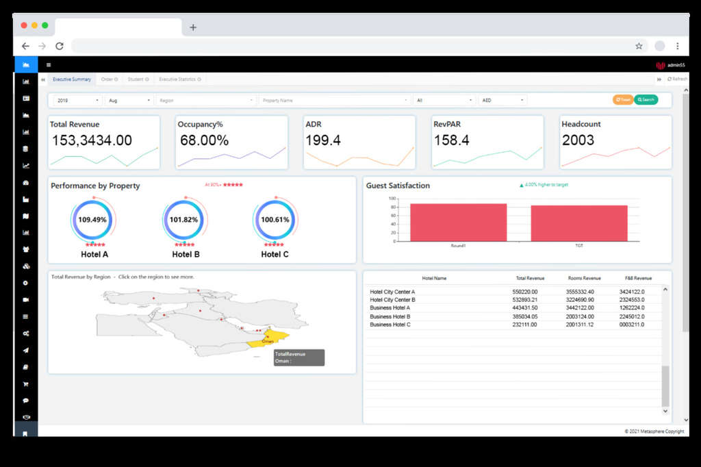Image resolution: width=701 pixels, height=467 pixels.
Task: Close the Student tab with its X
Action: [x=146, y=79]
